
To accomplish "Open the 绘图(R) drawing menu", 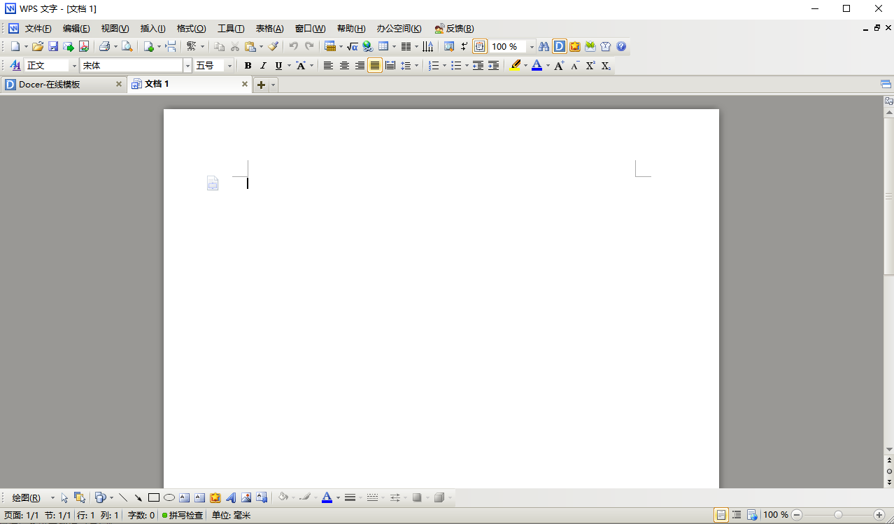I will coord(26,498).
